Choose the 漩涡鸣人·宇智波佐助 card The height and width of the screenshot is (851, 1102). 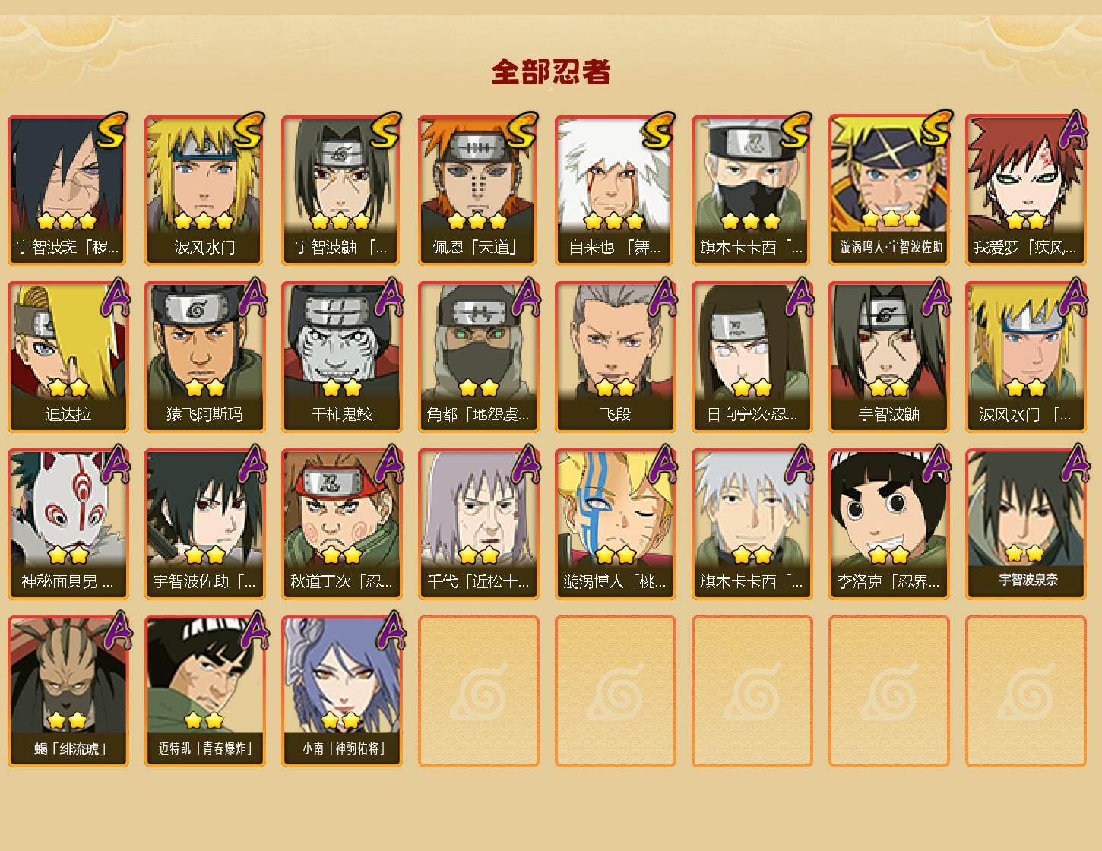click(889, 191)
